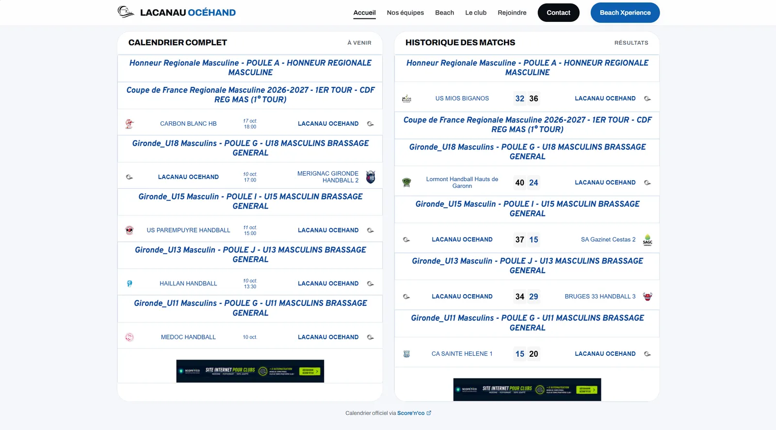Image resolution: width=776 pixels, height=430 pixels.
Task: Click Bruges 33 Handball 3 team logo
Action: 647,297
